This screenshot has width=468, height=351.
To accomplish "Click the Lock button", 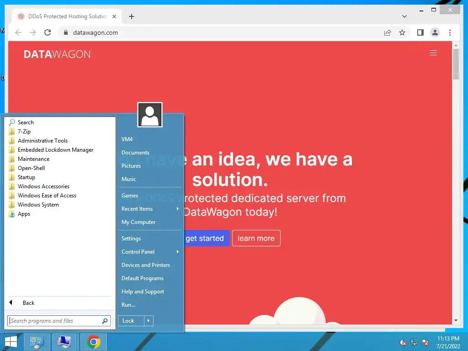I will coord(131,321).
